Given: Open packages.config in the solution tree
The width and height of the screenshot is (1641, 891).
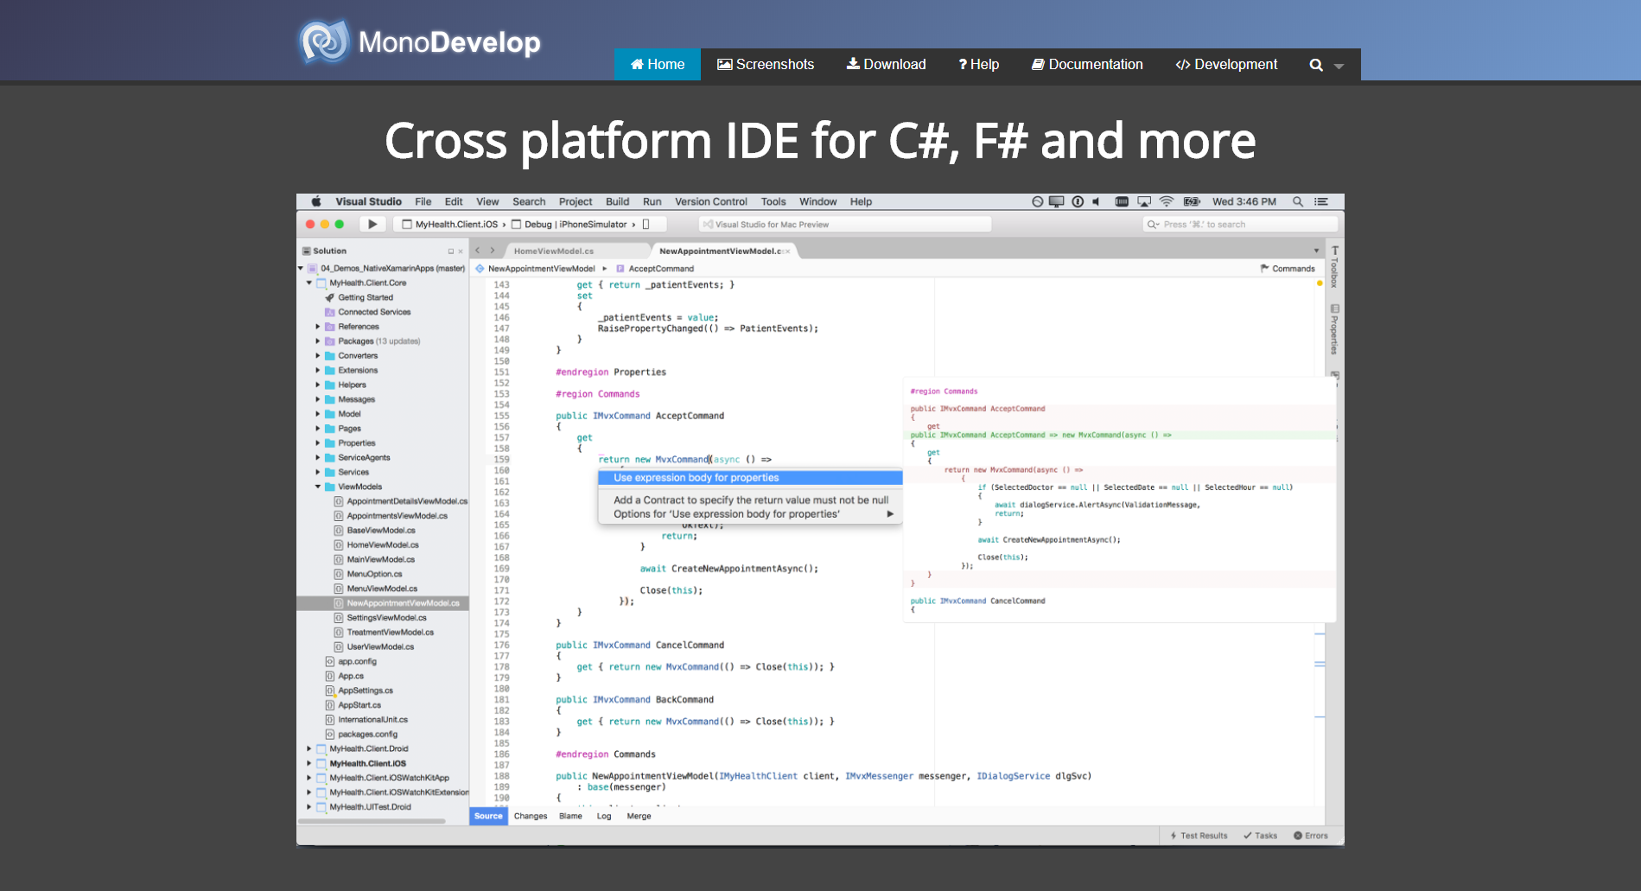Looking at the screenshot, I should click(367, 735).
